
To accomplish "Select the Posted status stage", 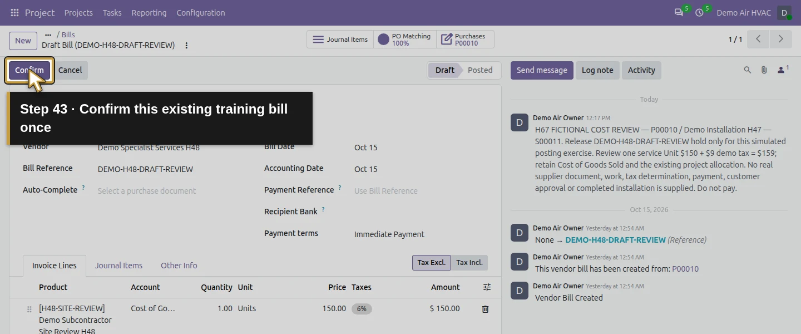I will coord(480,70).
